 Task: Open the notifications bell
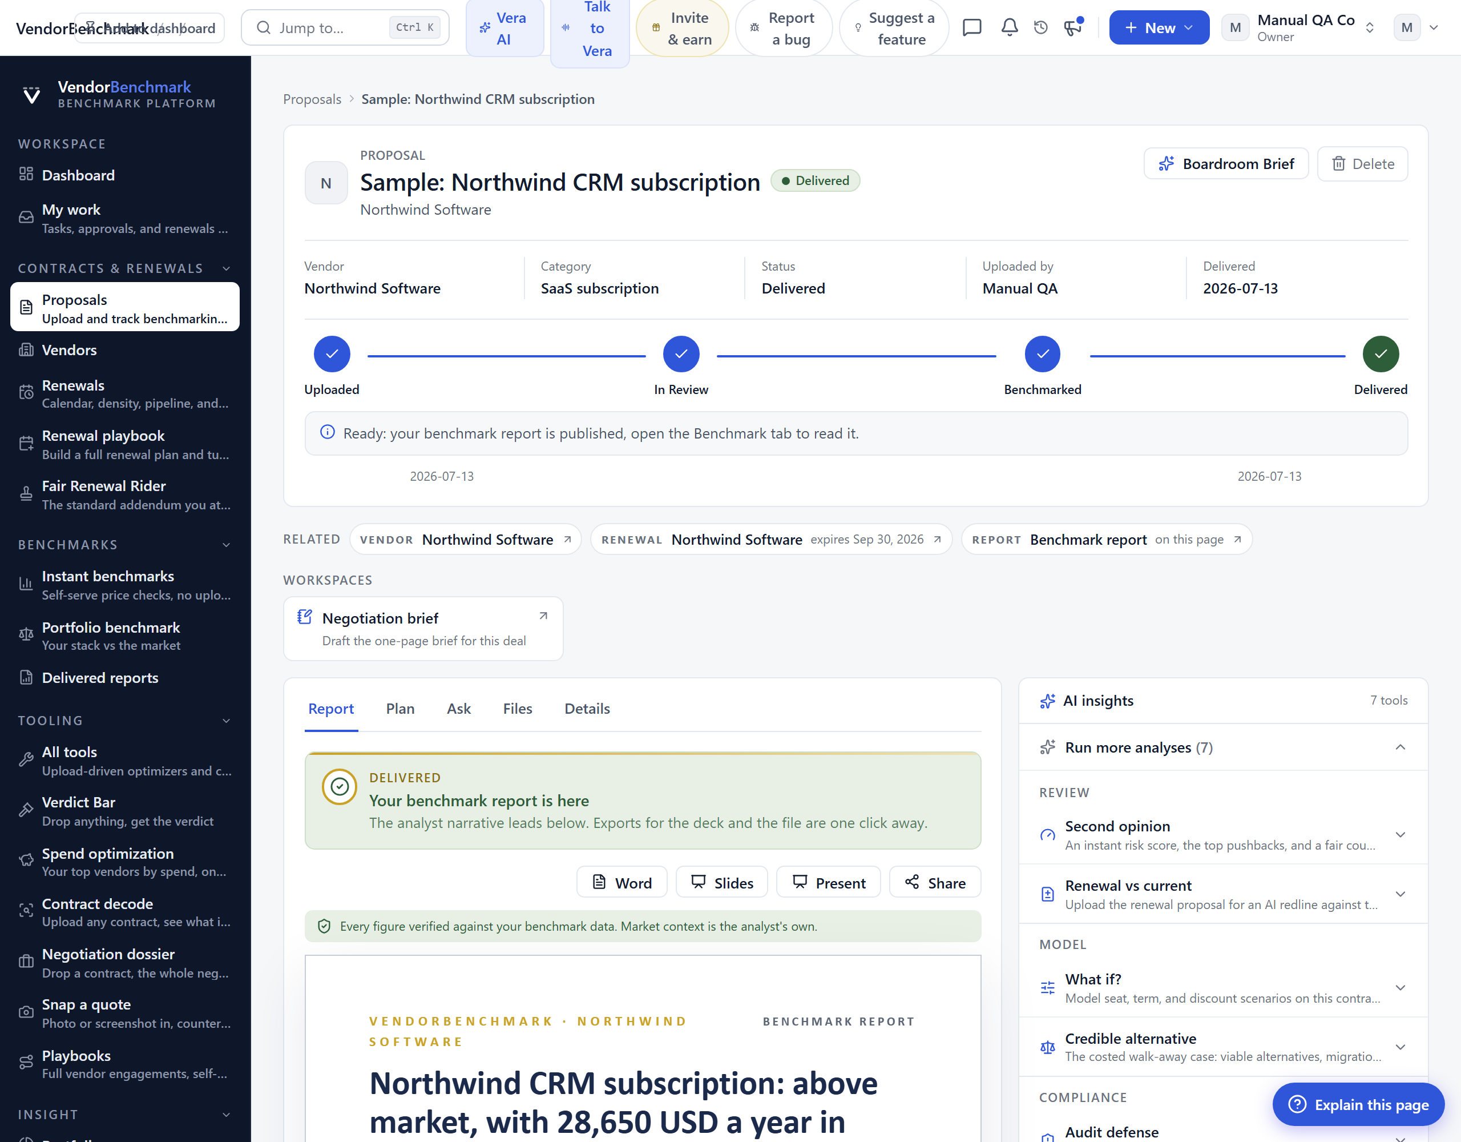pyautogui.click(x=1010, y=27)
